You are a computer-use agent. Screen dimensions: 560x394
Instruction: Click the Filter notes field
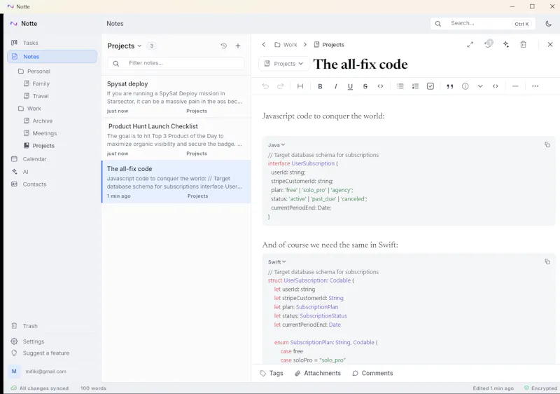[x=176, y=63]
